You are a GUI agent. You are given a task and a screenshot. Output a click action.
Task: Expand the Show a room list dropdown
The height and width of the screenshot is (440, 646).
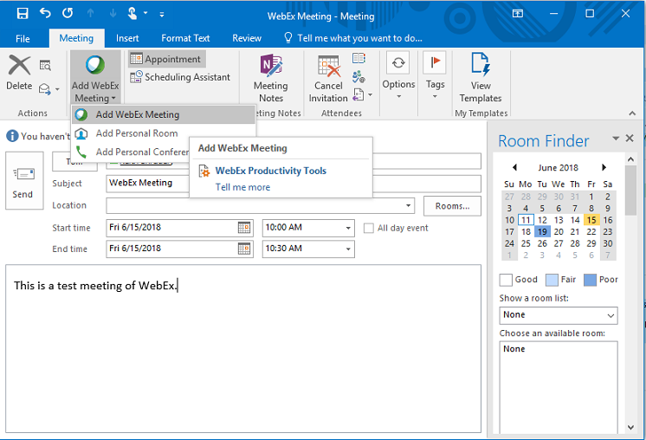tap(610, 315)
